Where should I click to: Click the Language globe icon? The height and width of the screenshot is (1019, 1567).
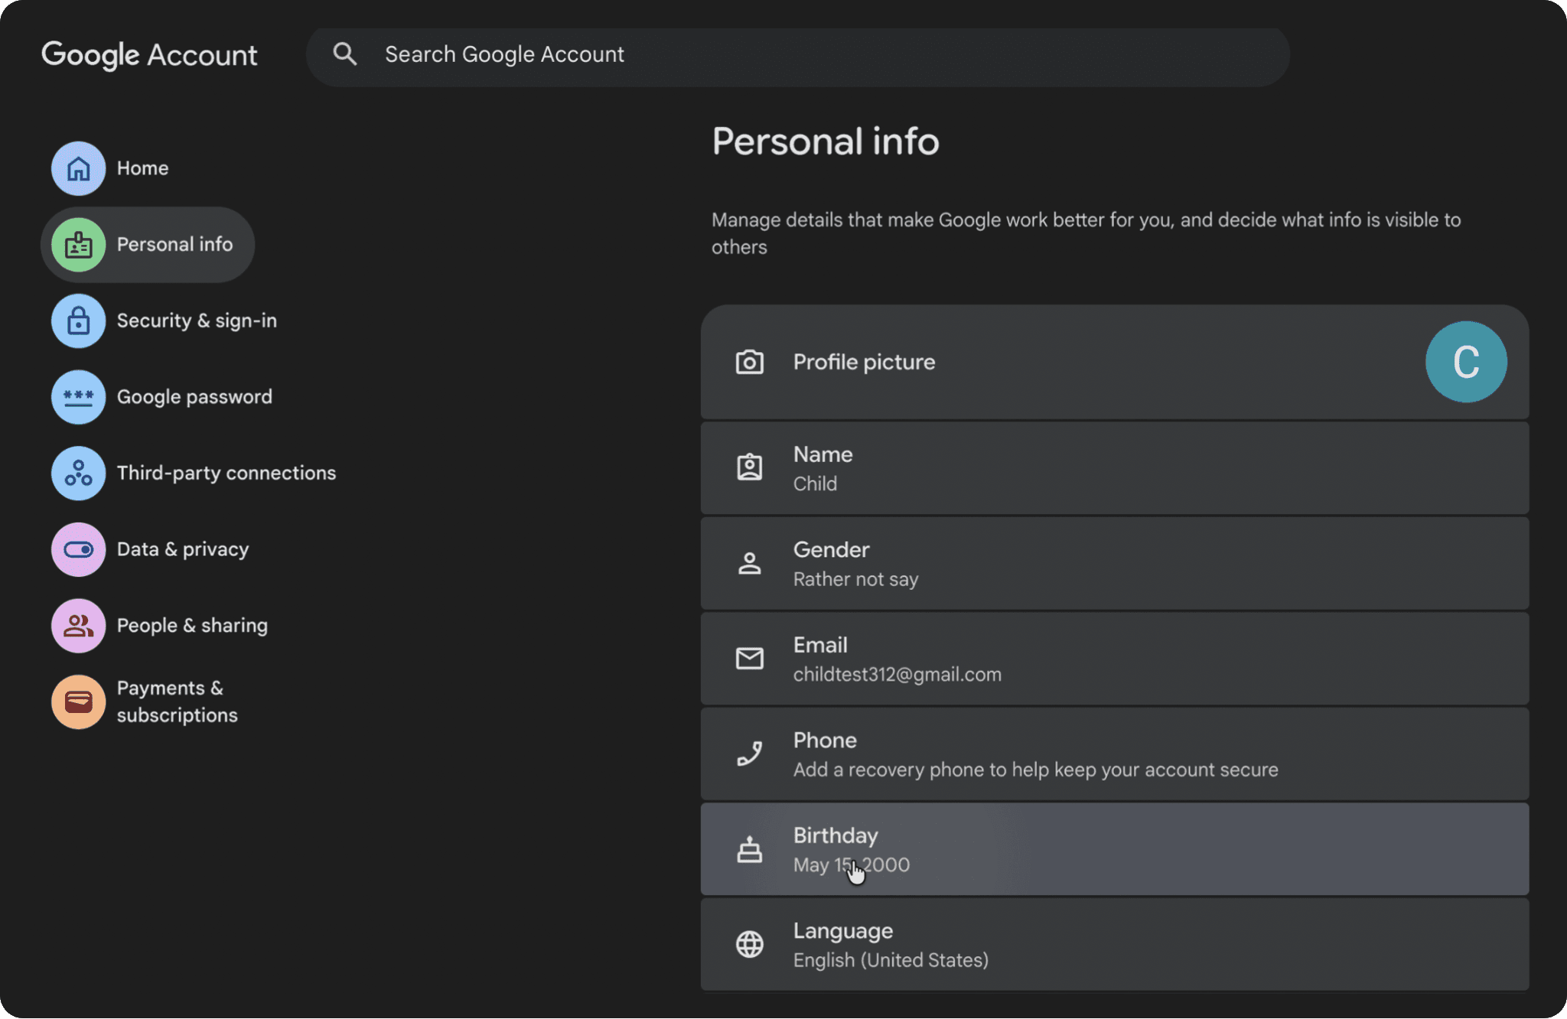pos(750,944)
